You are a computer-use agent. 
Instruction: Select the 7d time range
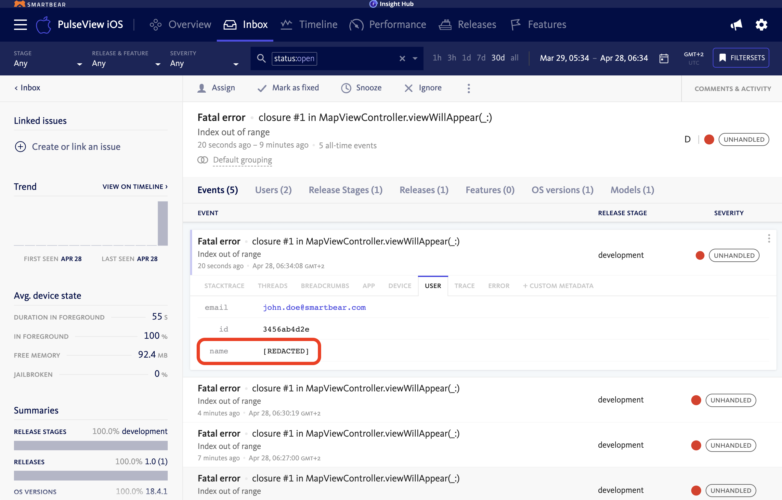481,58
